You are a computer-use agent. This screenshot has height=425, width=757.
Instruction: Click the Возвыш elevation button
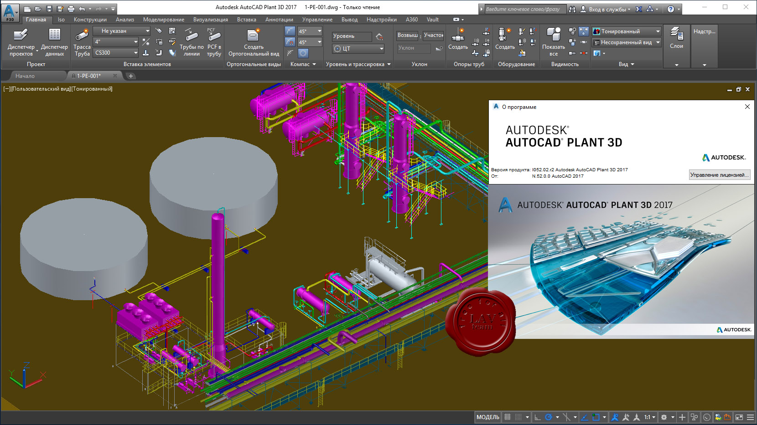pyautogui.click(x=407, y=35)
